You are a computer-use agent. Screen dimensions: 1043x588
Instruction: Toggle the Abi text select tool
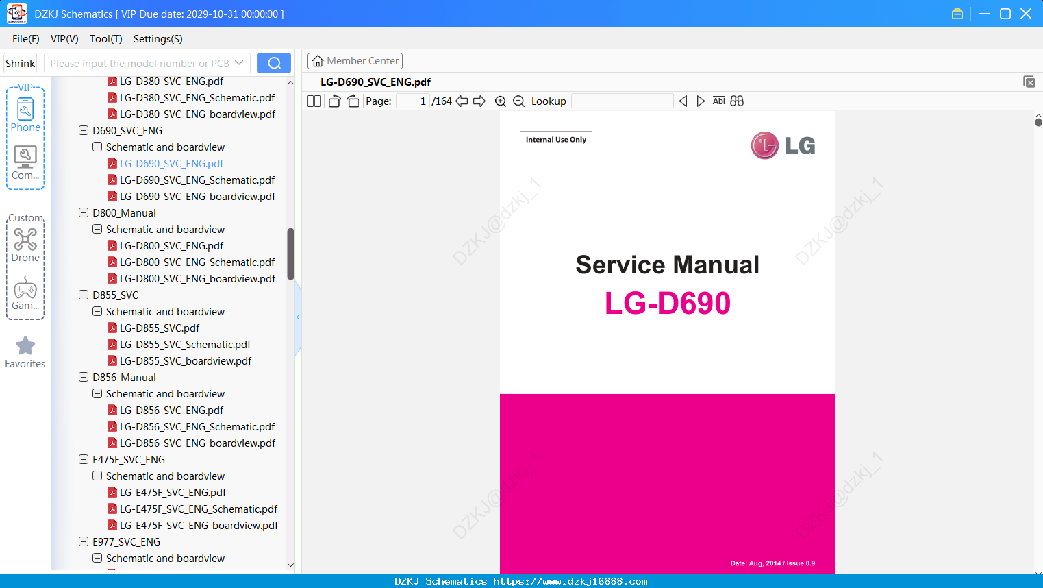(x=718, y=101)
